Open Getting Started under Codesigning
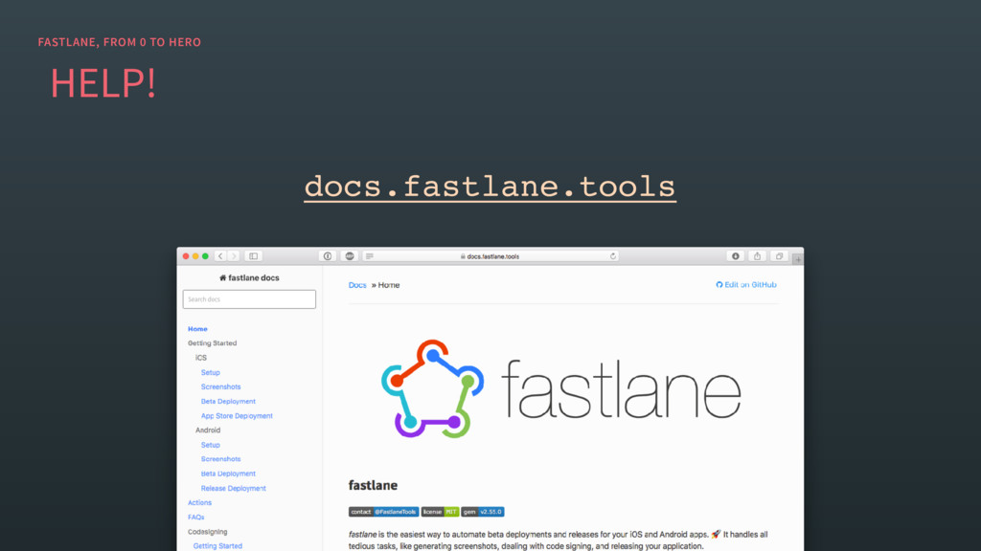Viewport: 981px width, 551px height. tap(217, 546)
